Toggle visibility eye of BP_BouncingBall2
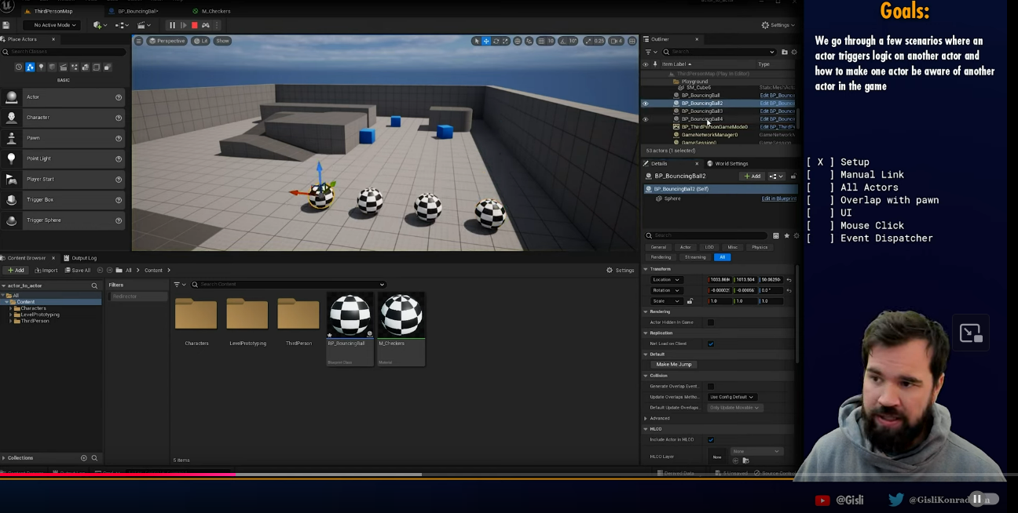This screenshot has height=513, width=1018. [646, 104]
